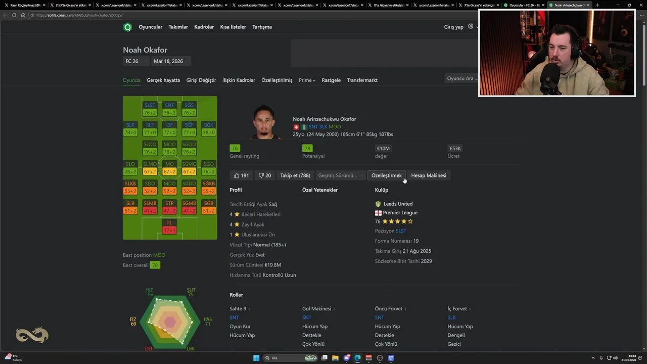Click the Özelleştirmek button
This screenshot has width=647, height=364.
coord(387,175)
